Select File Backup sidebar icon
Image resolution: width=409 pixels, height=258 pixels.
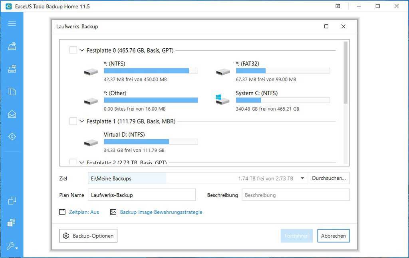coord(12,91)
